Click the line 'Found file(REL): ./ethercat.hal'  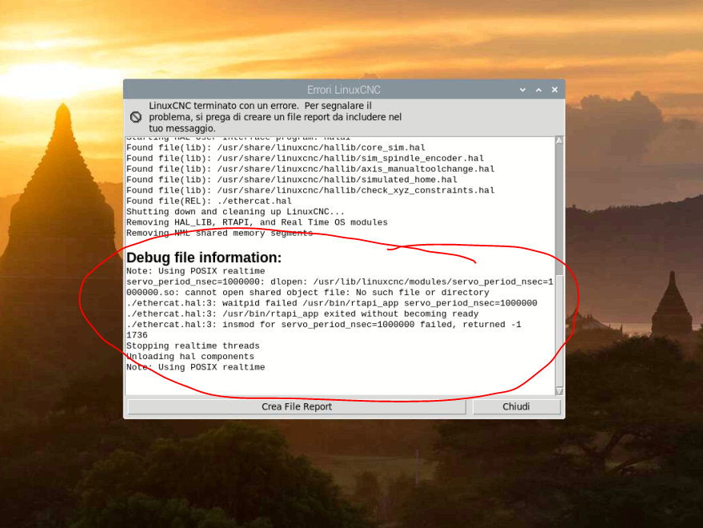tap(209, 201)
